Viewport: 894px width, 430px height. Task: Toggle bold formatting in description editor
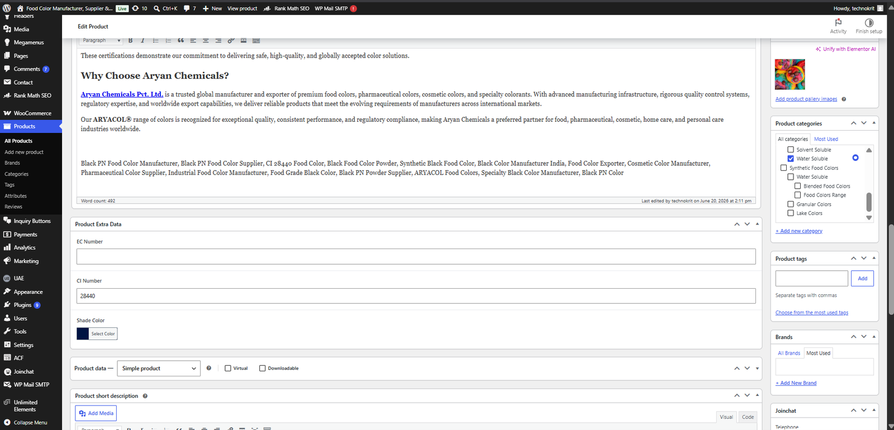tap(130, 40)
